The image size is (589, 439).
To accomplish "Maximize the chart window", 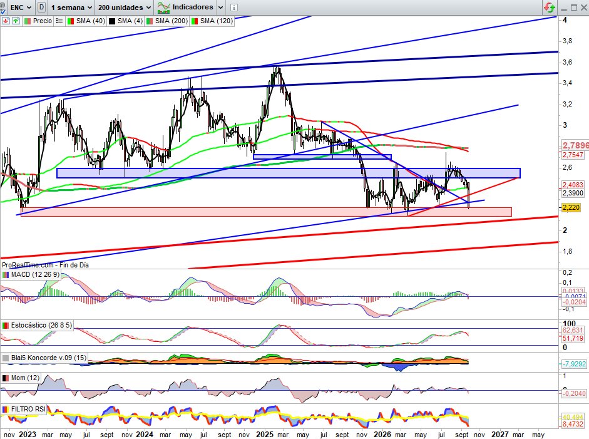I will click(573, 8).
